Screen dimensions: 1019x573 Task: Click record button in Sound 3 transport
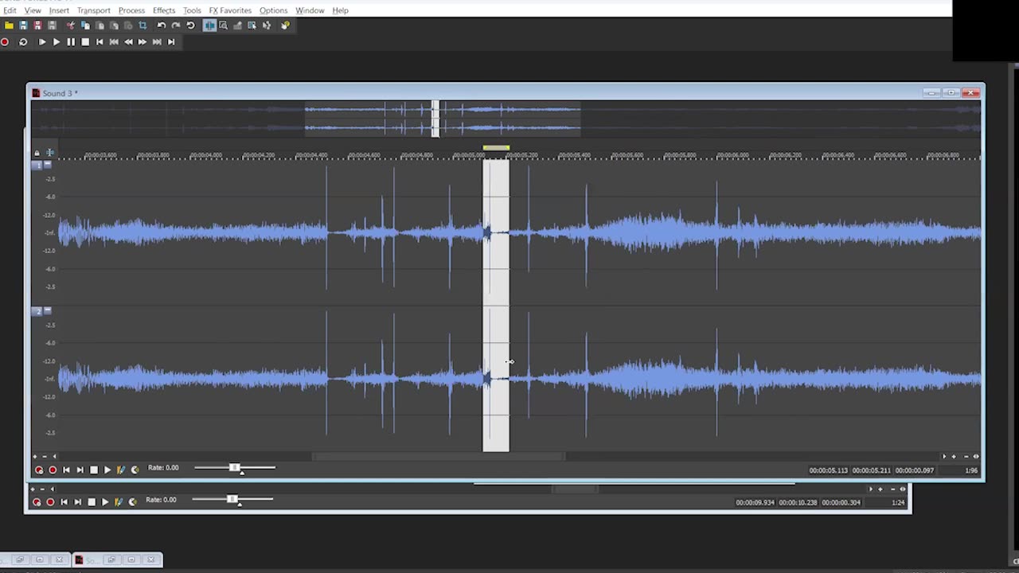click(53, 470)
